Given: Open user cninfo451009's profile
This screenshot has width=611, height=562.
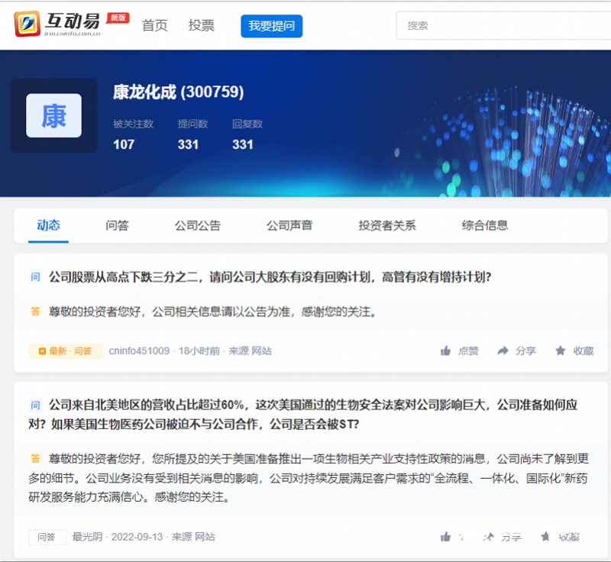Looking at the screenshot, I should coord(139,351).
